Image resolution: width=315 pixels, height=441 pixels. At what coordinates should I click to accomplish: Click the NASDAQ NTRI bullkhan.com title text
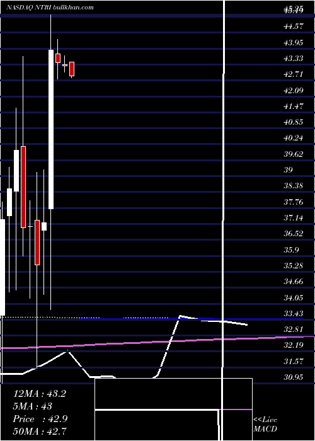click(x=50, y=8)
